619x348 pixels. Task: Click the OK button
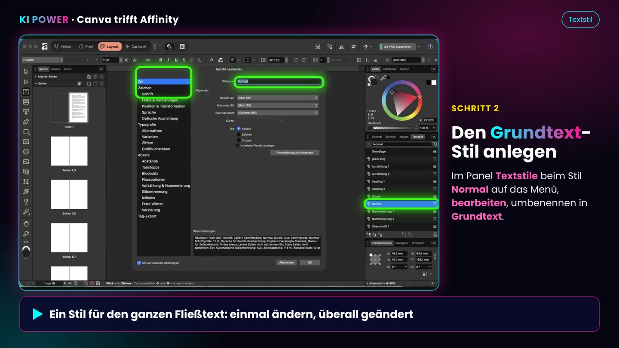click(x=309, y=263)
